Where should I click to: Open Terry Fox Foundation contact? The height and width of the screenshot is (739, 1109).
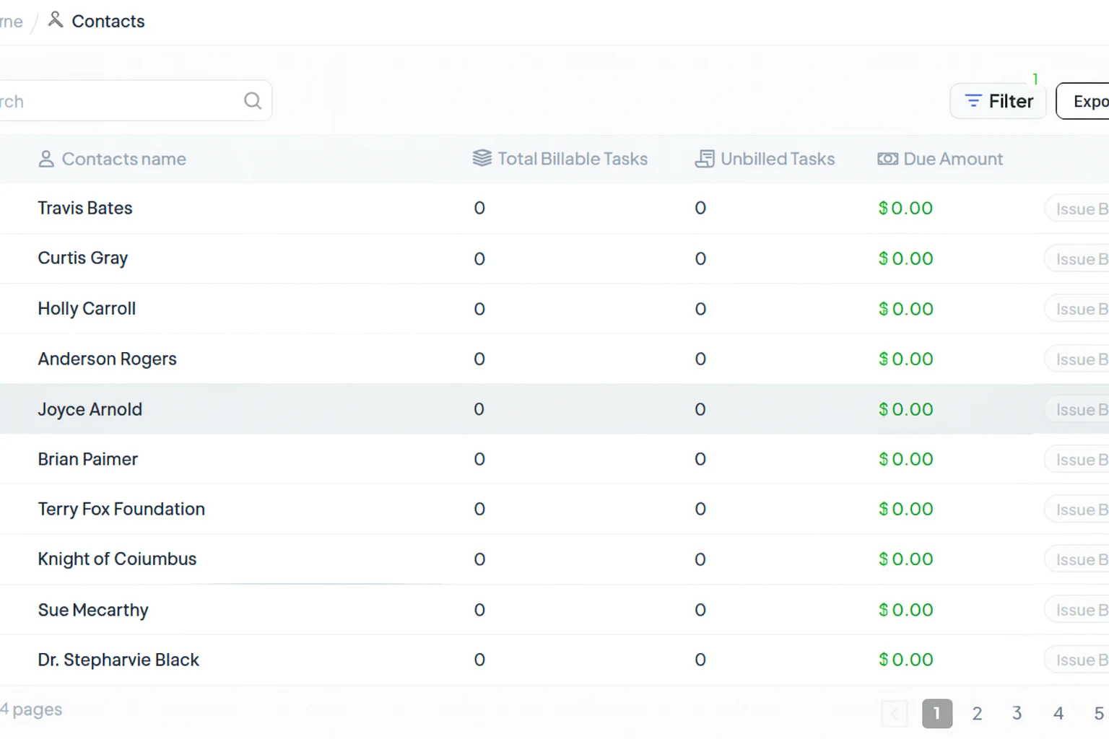(x=121, y=510)
